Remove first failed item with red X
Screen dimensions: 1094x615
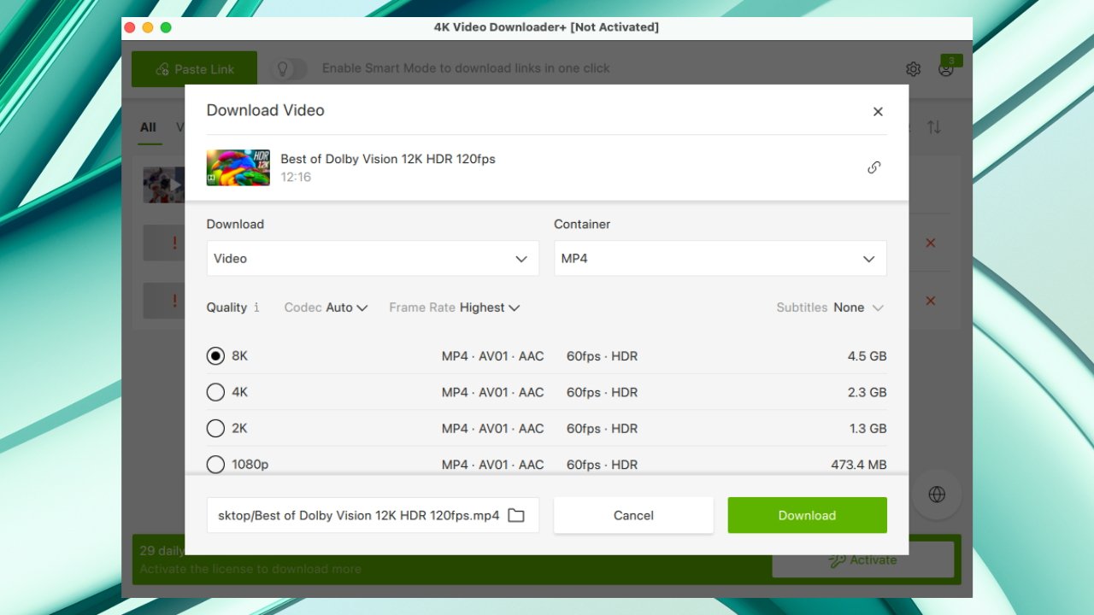(x=931, y=243)
